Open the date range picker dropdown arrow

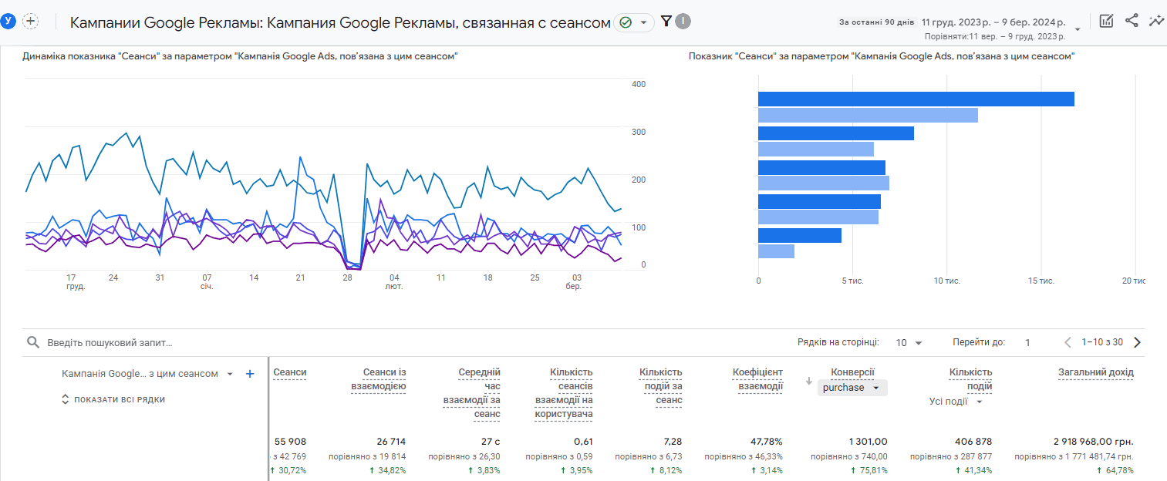click(1078, 29)
